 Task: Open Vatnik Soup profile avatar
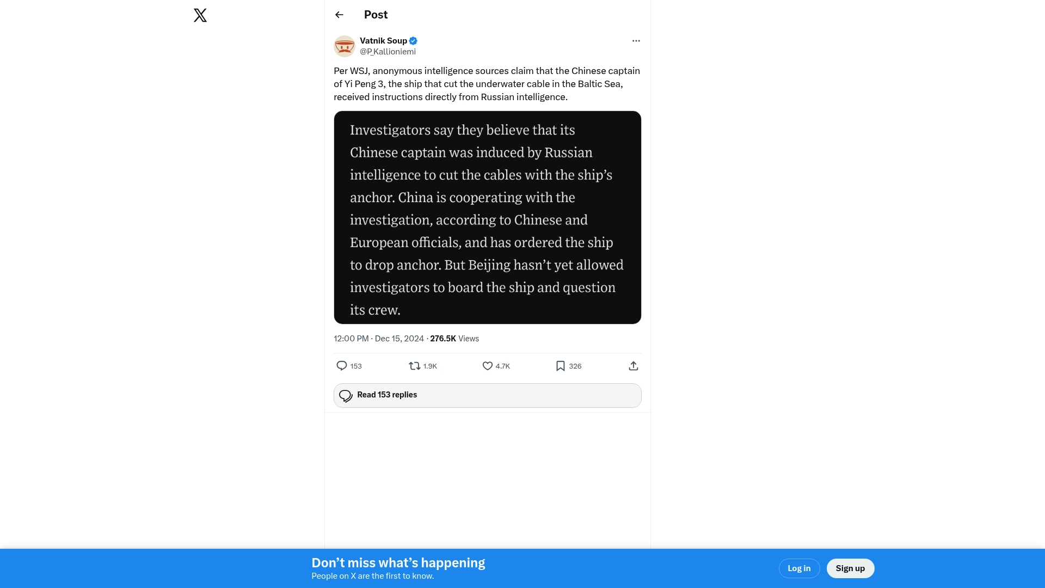[345, 46]
